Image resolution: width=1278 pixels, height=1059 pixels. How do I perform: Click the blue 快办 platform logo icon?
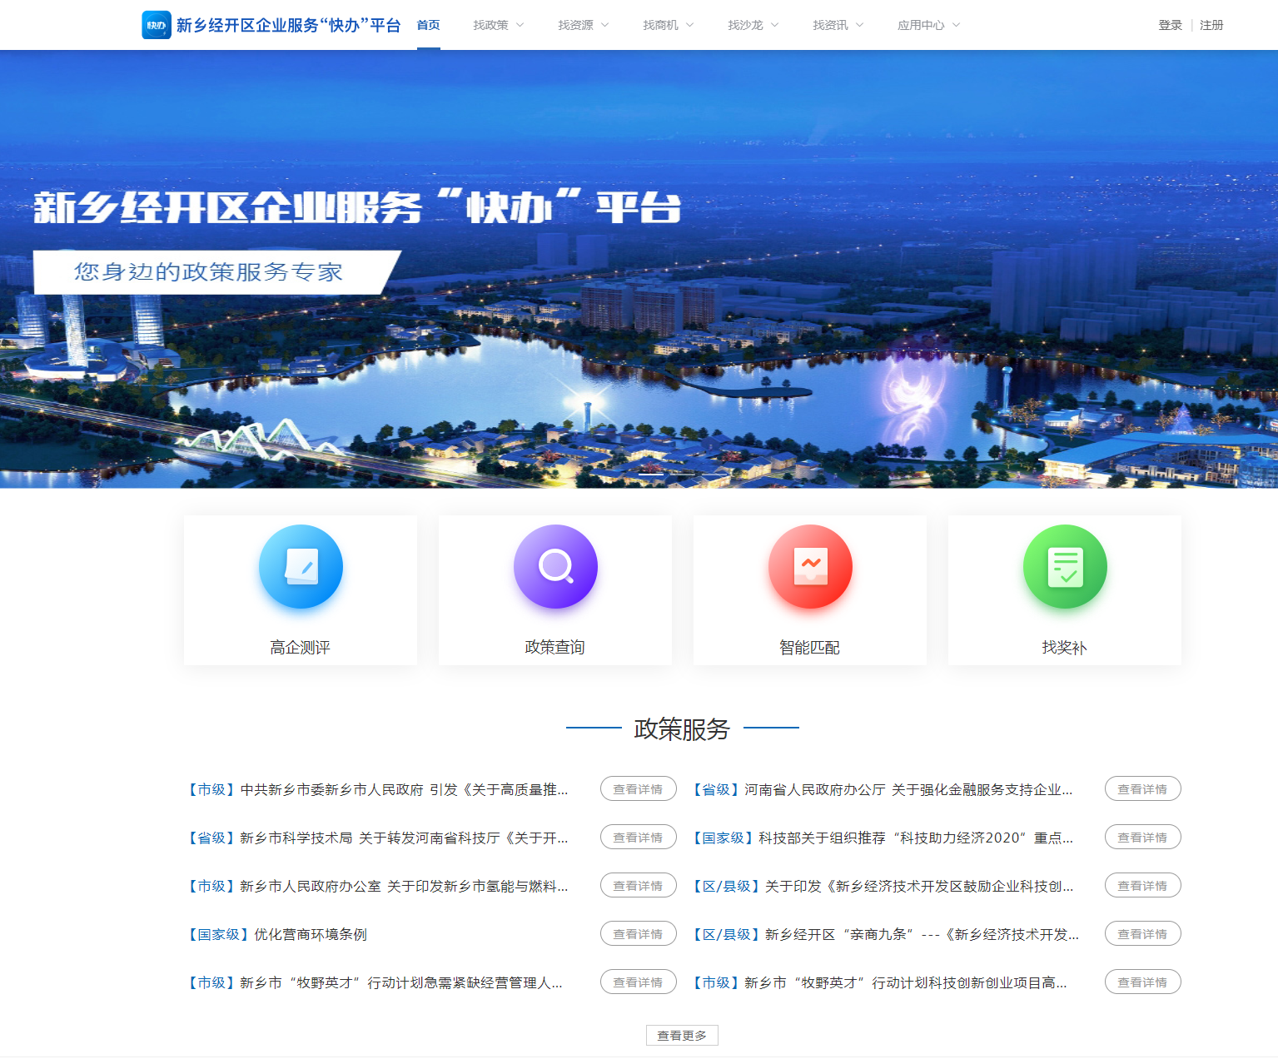(157, 25)
